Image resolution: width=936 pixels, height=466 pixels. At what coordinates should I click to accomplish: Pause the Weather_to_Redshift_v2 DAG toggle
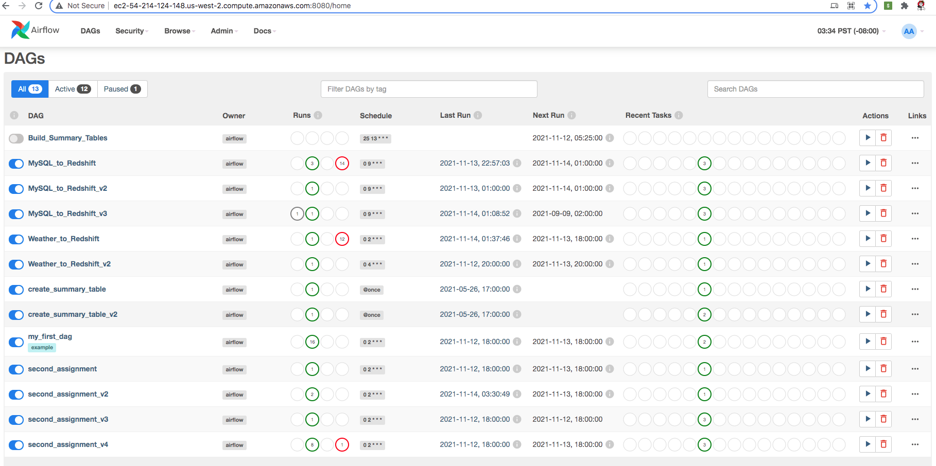tap(16, 264)
